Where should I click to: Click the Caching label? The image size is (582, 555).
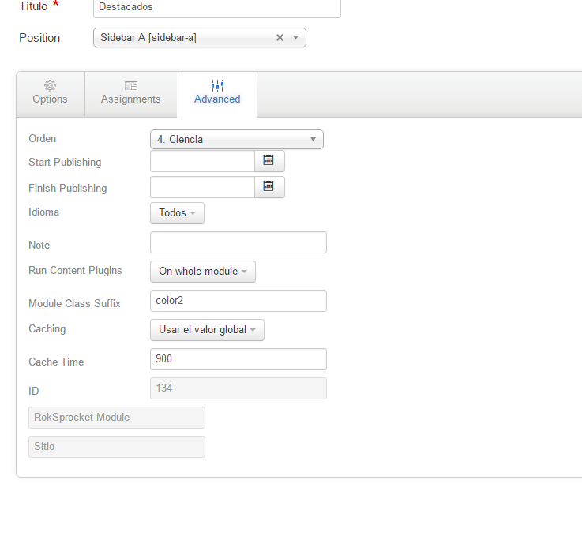[47, 328]
